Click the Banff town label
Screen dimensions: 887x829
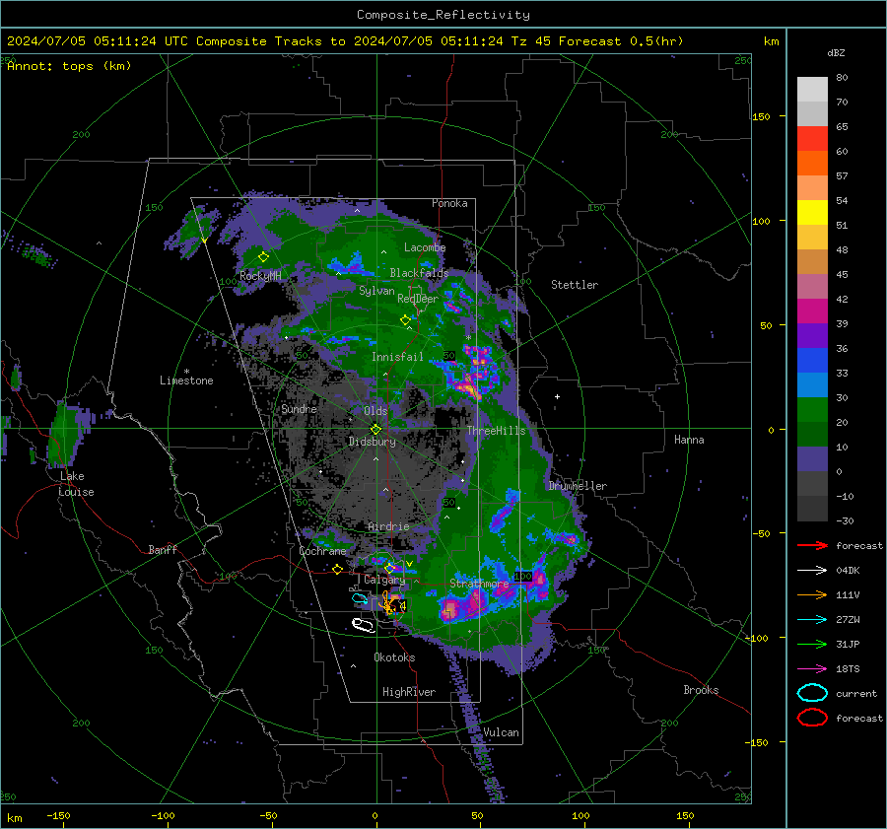(163, 550)
